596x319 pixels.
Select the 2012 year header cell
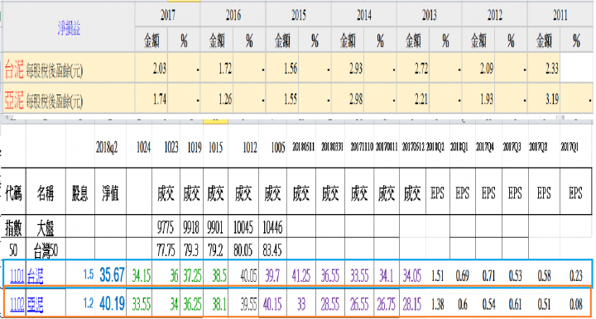pos(494,15)
